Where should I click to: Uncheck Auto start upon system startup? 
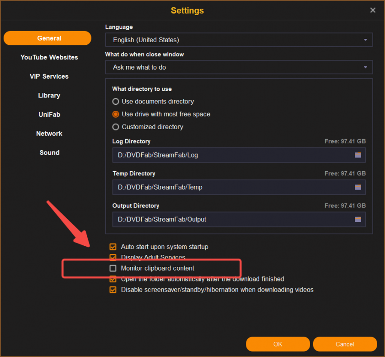click(x=113, y=247)
